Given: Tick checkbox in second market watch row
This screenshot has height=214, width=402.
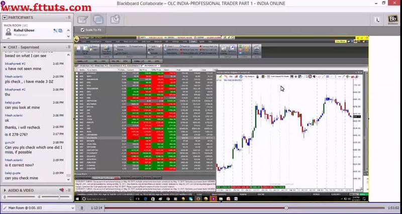Looking at the screenshot, I should [77, 76].
